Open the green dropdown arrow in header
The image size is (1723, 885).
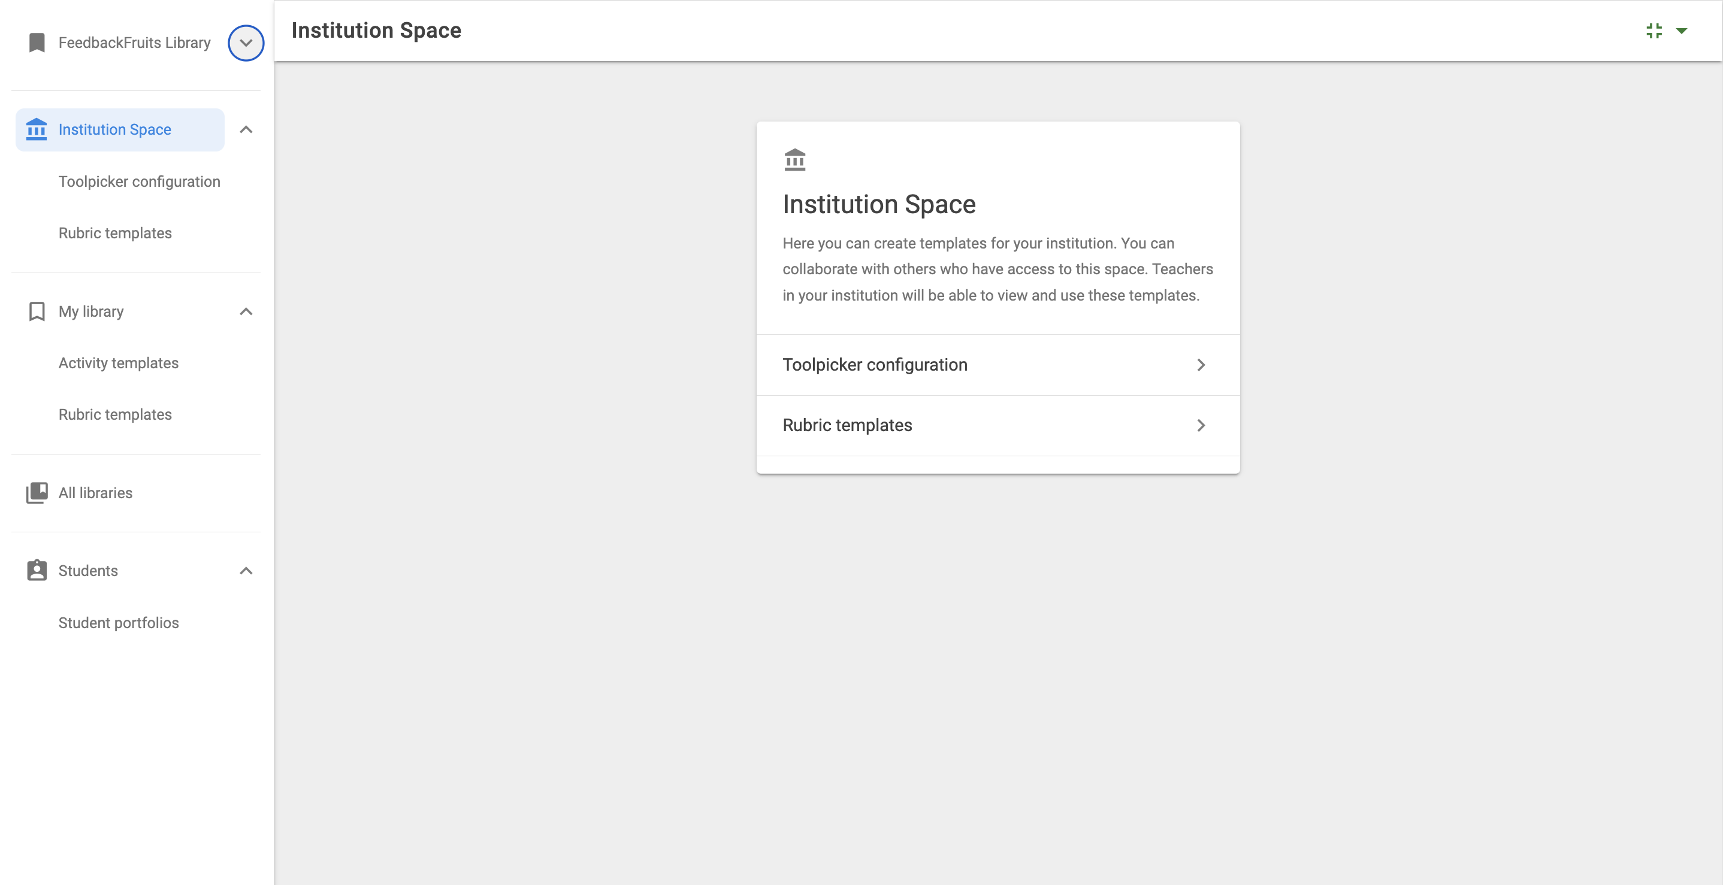coord(1681,31)
